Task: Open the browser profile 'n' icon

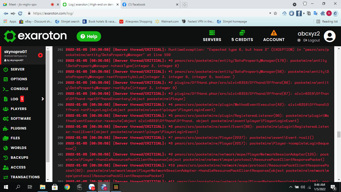Action: [329, 13]
